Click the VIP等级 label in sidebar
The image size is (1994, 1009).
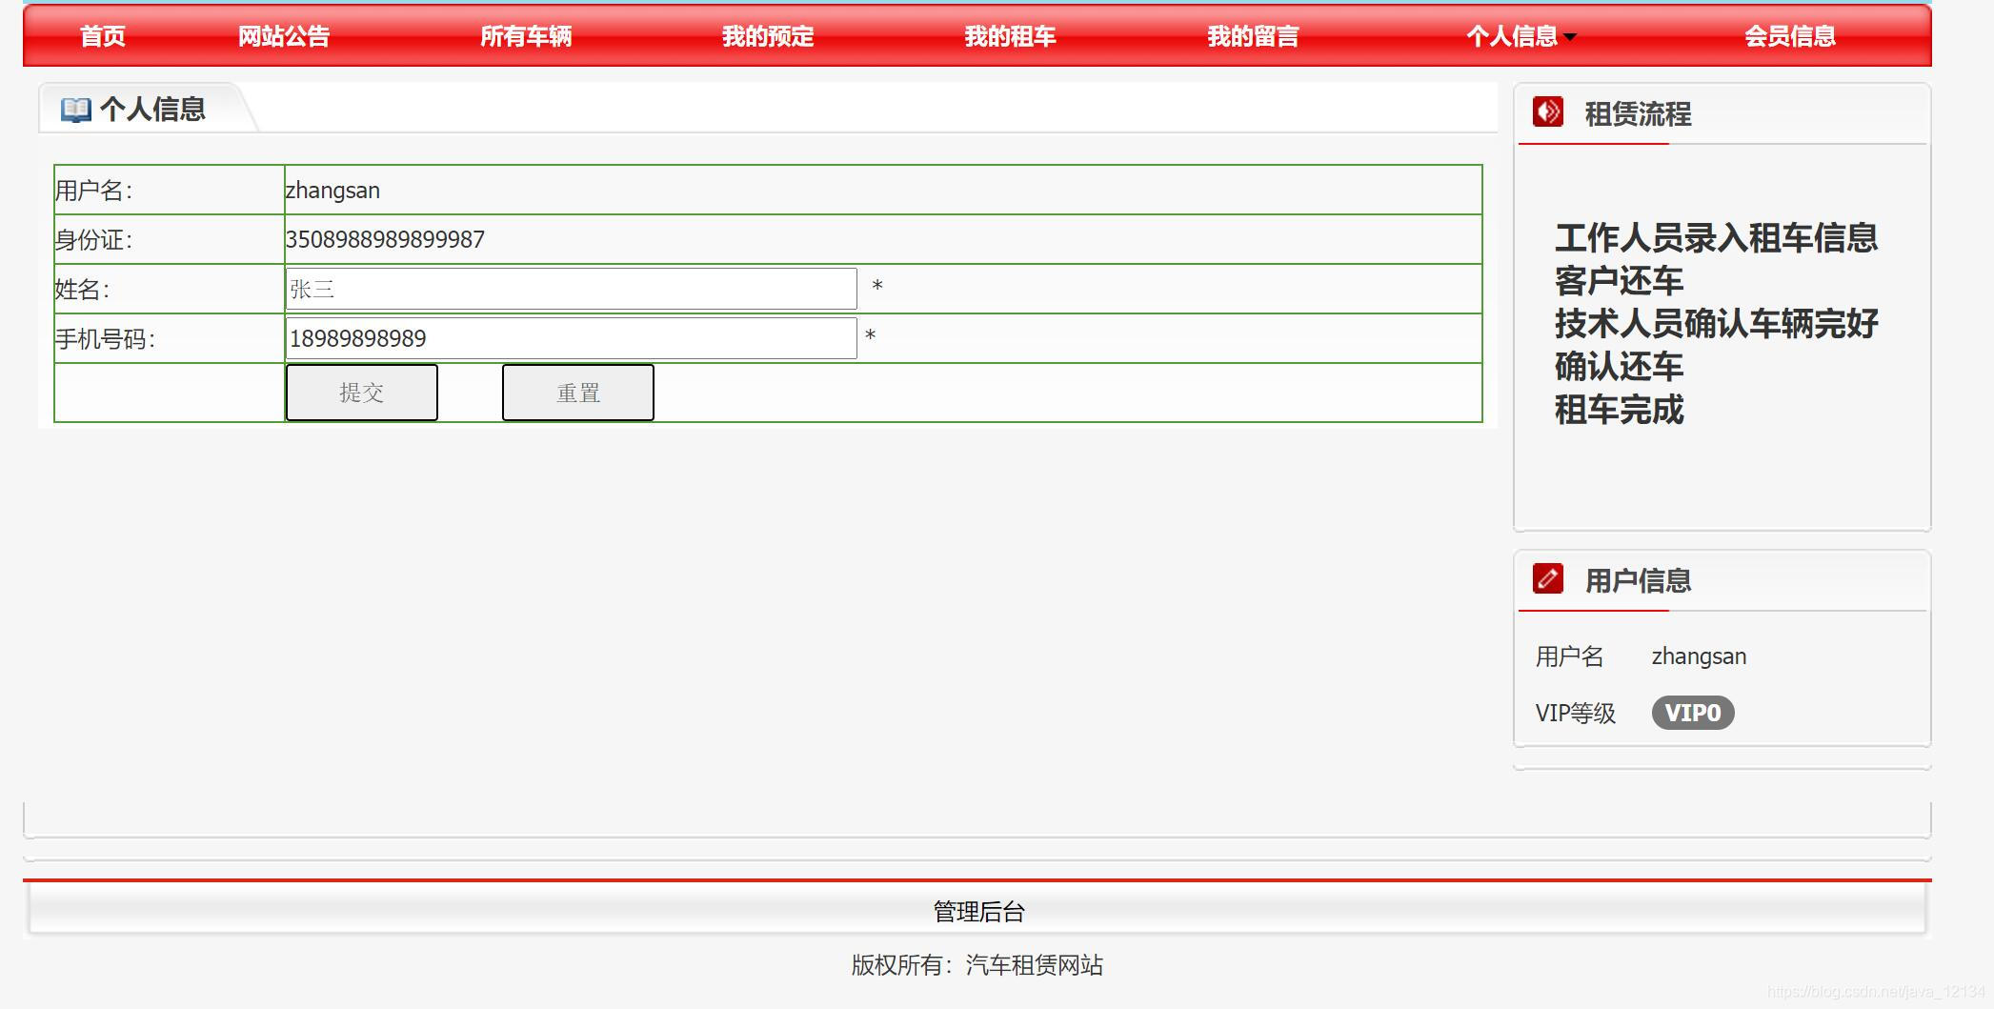pos(1575,713)
